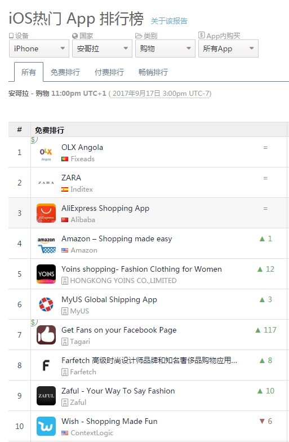Switch to the 免费排行 tab

(65, 72)
